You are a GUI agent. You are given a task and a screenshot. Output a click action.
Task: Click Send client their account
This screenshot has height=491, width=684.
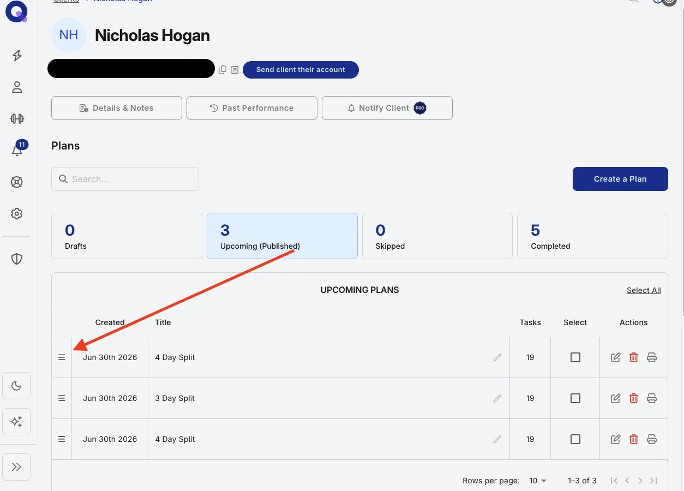pyautogui.click(x=301, y=70)
